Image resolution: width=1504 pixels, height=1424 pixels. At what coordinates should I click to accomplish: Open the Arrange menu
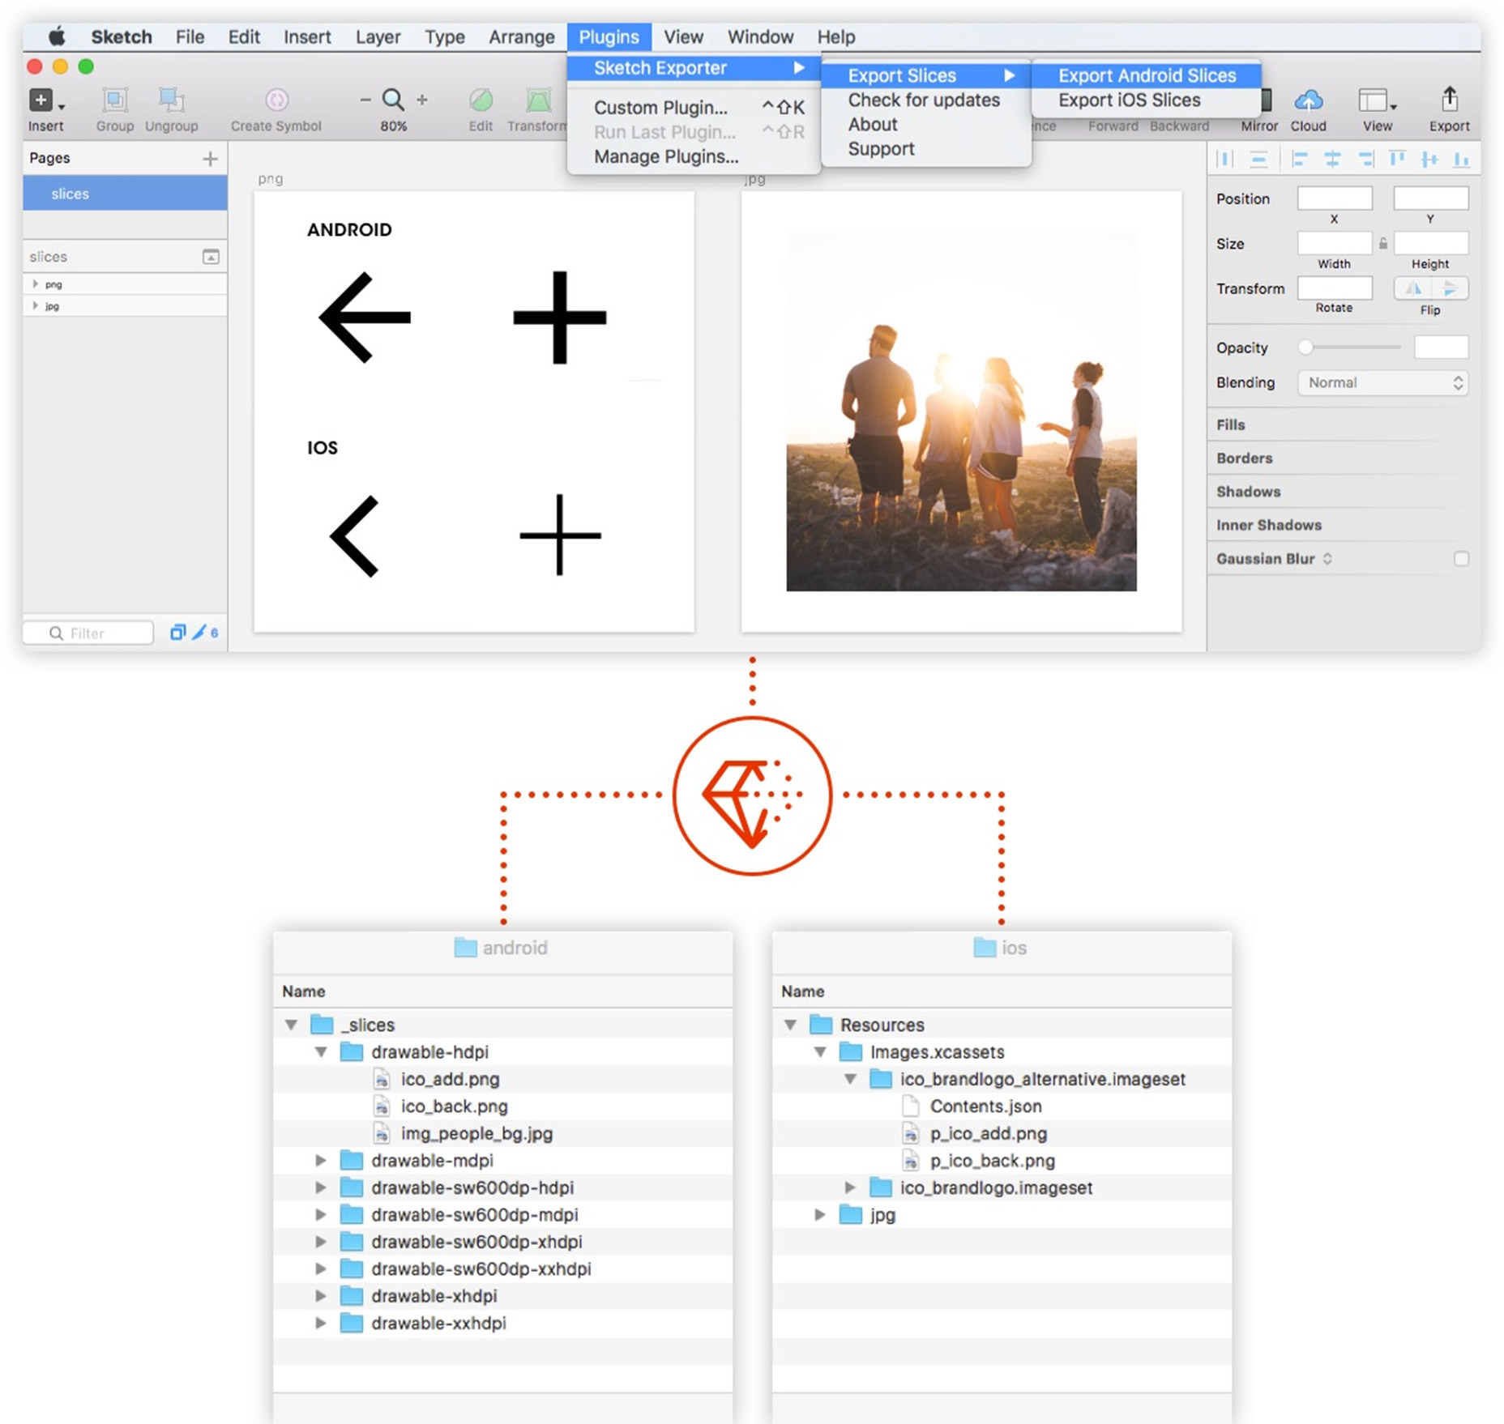521,37
